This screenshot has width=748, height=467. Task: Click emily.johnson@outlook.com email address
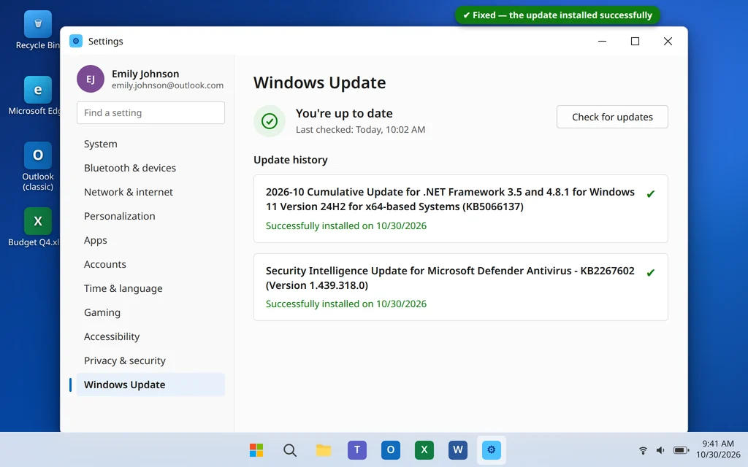[x=167, y=85]
